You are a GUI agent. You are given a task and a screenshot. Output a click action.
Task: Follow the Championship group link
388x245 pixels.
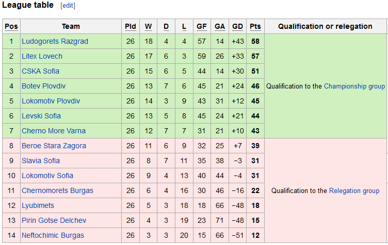(x=354, y=86)
